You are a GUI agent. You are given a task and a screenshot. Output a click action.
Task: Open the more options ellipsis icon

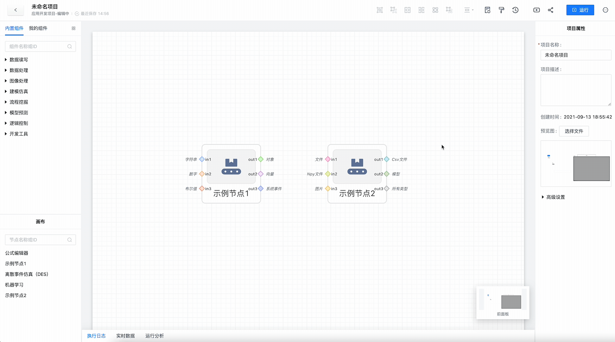click(605, 10)
